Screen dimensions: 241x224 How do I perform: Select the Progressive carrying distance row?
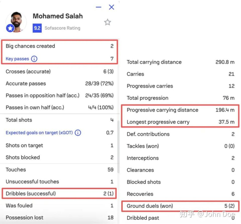point(180,110)
